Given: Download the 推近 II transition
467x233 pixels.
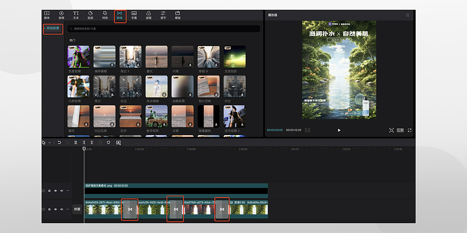Looking at the screenshot, I should coord(138,64).
